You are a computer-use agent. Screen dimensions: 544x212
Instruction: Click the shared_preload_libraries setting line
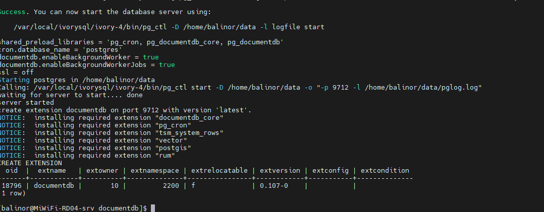(140, 42)
